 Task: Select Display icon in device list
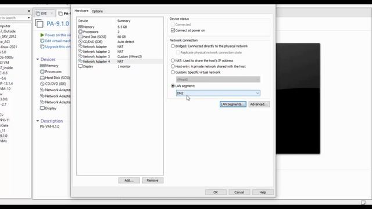point(80,66)
